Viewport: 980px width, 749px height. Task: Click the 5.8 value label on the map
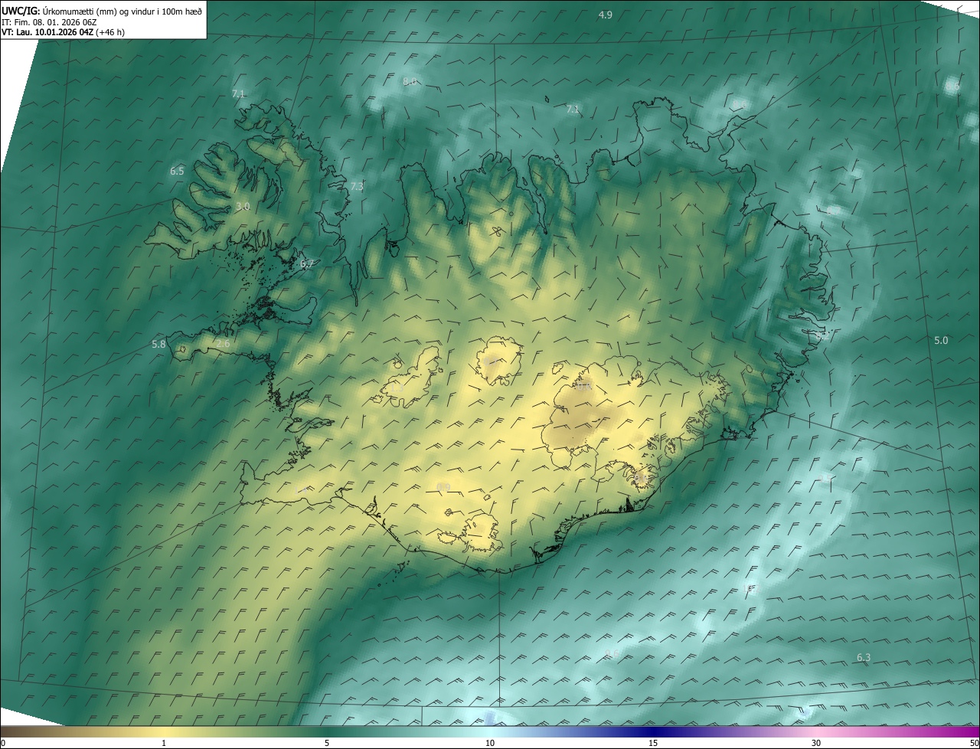(x=158, y=345)
